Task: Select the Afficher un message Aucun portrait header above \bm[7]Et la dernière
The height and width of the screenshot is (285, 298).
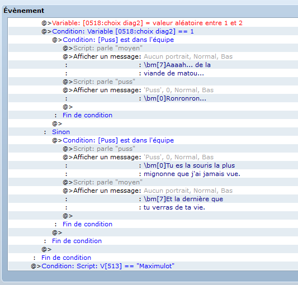Action: (153, 191)
